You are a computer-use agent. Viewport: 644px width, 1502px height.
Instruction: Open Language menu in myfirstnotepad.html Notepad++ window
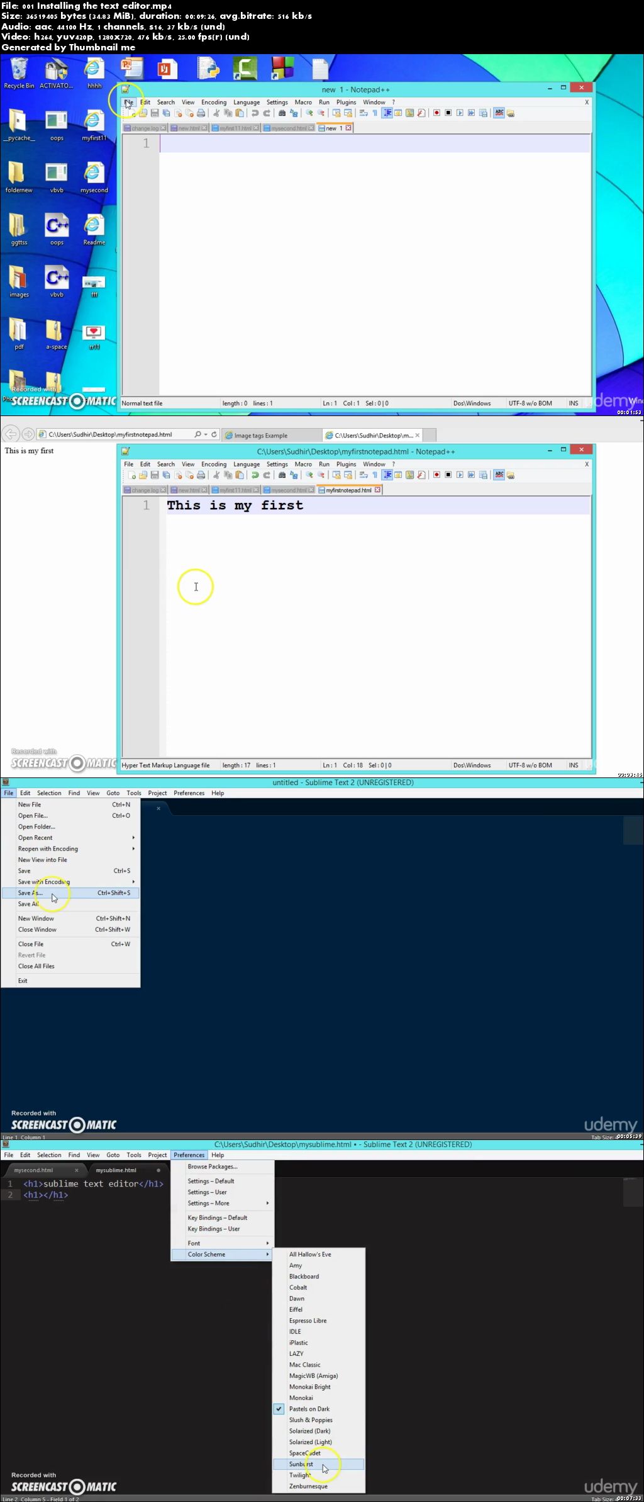pyautogui.click(x=247, y=464)
